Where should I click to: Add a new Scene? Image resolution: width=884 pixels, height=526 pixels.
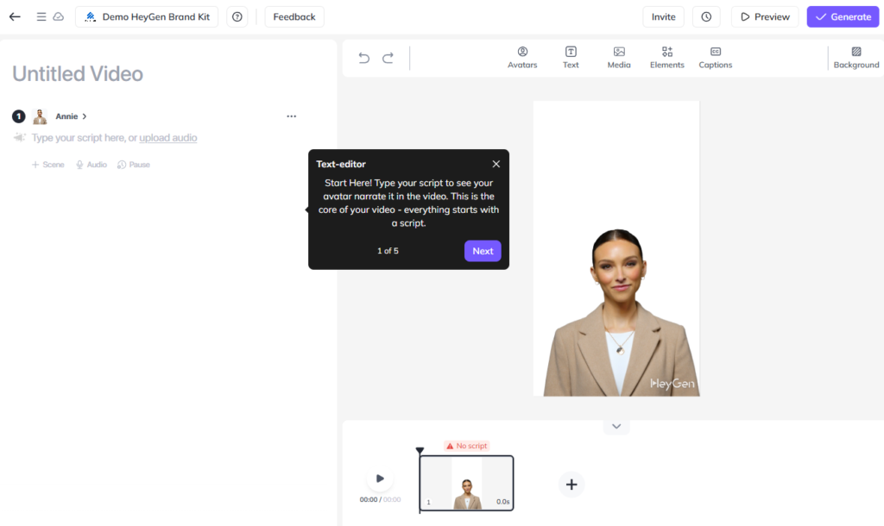48,165
